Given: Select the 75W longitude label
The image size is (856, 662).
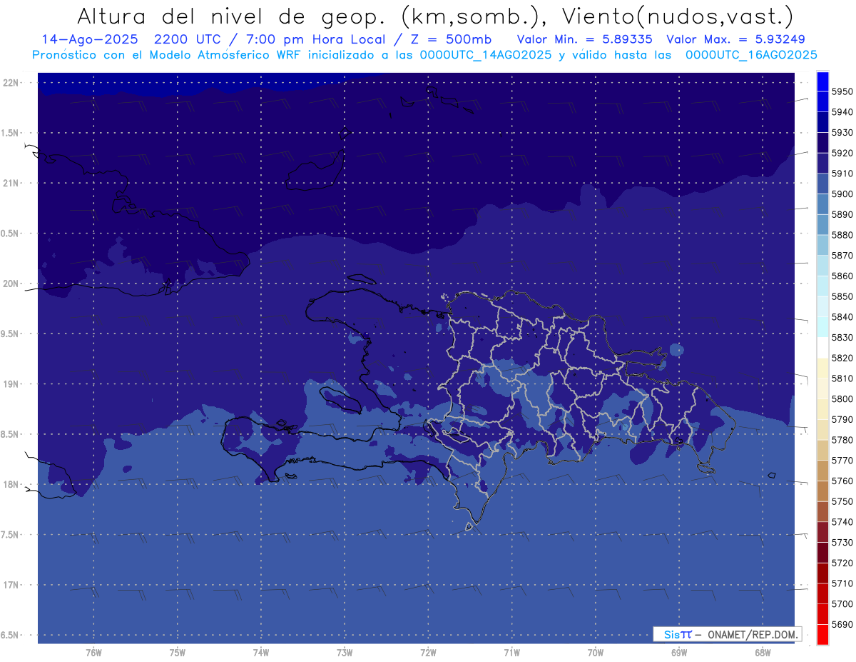Looking at the screenshot, I should point(177,653).
